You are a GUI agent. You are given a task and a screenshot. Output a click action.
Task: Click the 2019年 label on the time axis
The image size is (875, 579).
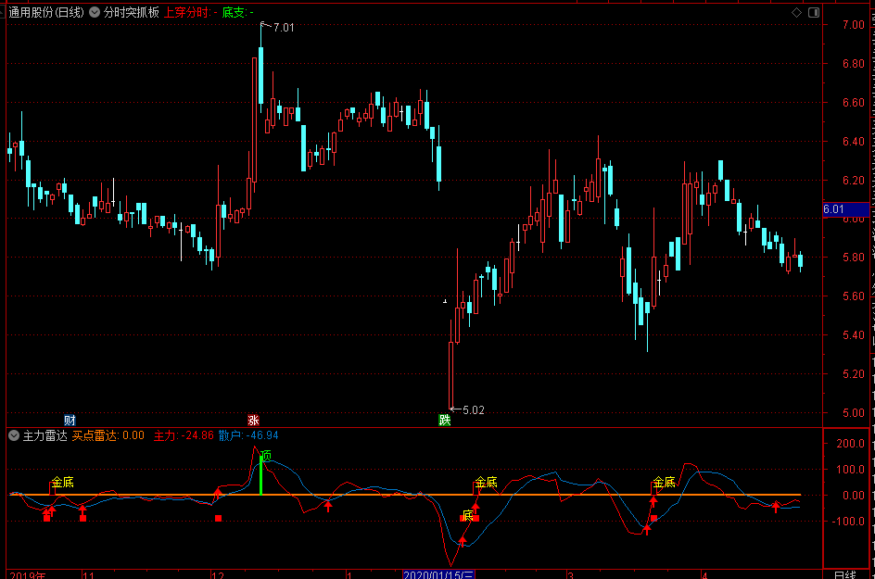28,574
